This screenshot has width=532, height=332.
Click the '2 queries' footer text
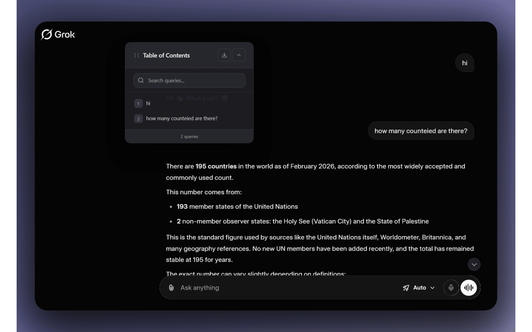190,137
